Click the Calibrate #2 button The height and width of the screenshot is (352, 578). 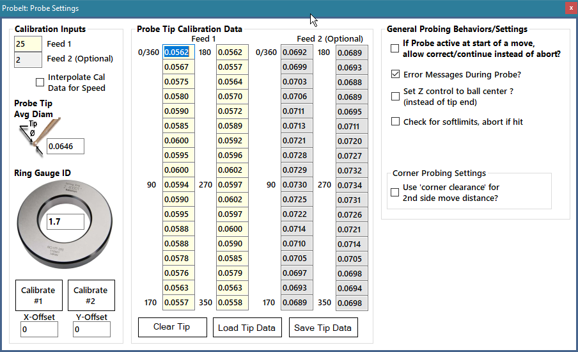click(91, 295)
